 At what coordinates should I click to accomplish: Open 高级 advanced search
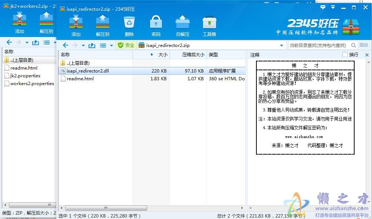(364, 45)
